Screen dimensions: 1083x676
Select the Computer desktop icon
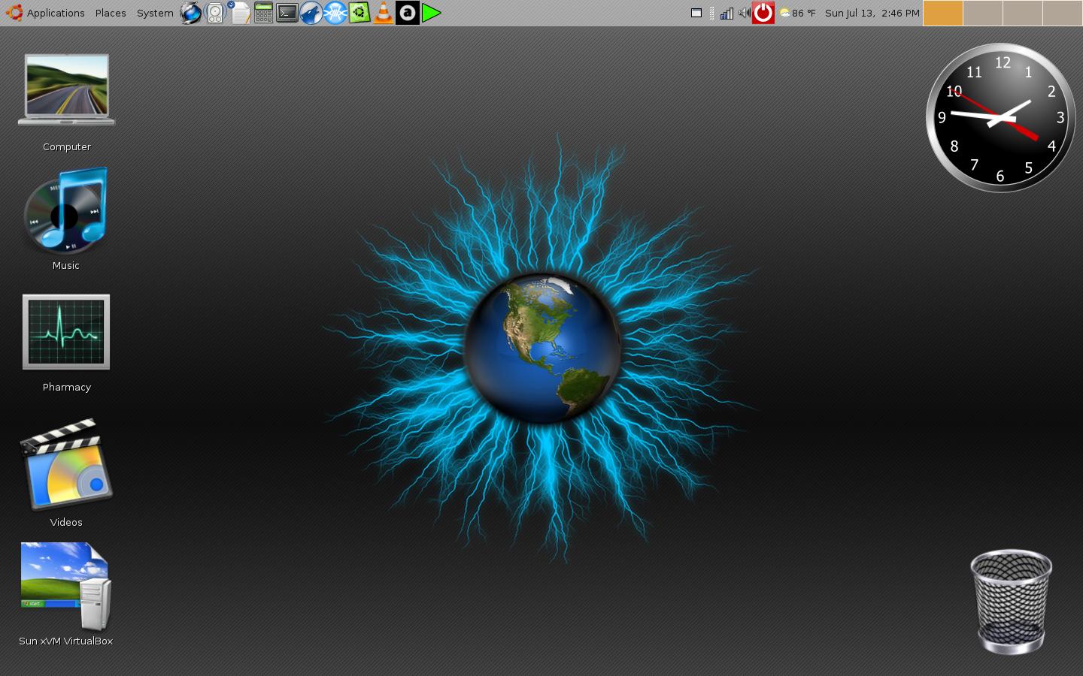pyautogui.click(x=66, y=89)
